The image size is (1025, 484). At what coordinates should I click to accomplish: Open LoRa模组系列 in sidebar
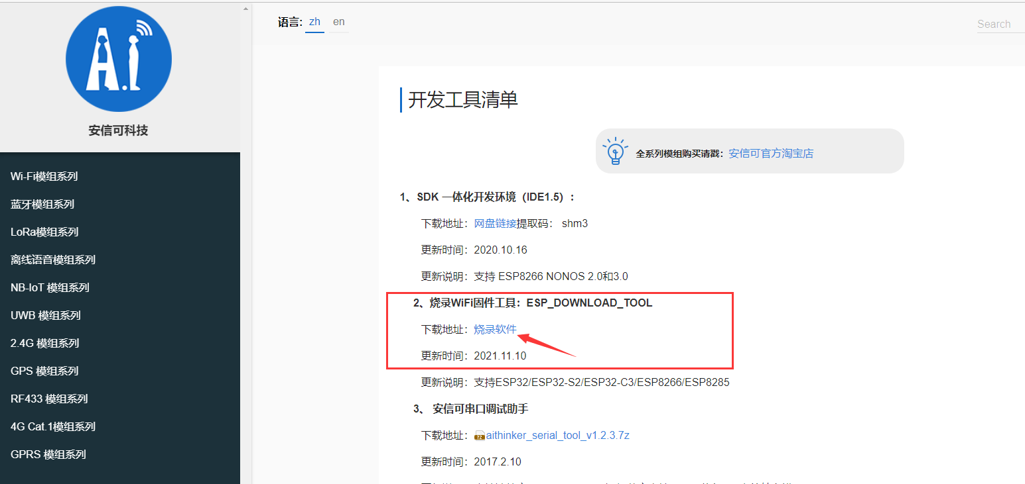pyautogui.click(x=44, y=232)
